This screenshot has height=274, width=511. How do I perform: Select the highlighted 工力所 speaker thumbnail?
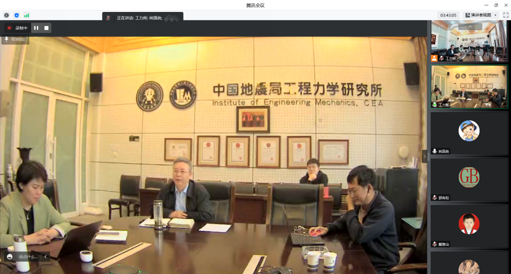[469, 87]
